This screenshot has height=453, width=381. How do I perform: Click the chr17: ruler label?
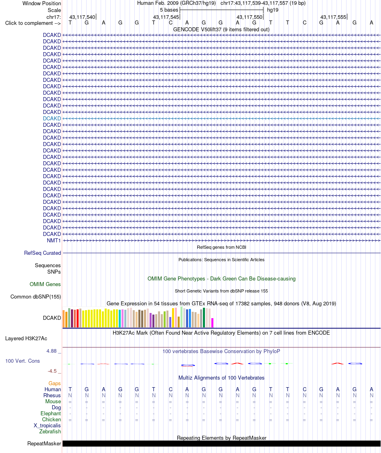click(54, 17)
